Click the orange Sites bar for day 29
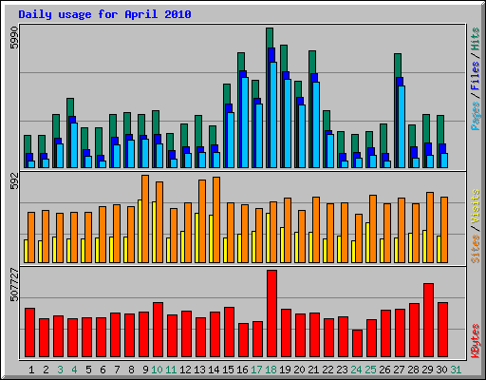This screenshot has width=486, height=380. click(x=430, y=227)
